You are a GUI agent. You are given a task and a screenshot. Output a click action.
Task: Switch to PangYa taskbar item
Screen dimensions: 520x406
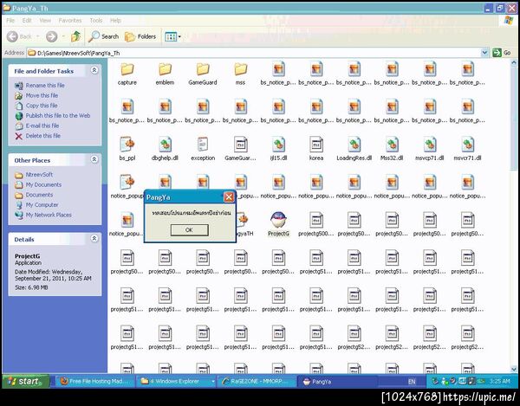click(x=336, y=381)
